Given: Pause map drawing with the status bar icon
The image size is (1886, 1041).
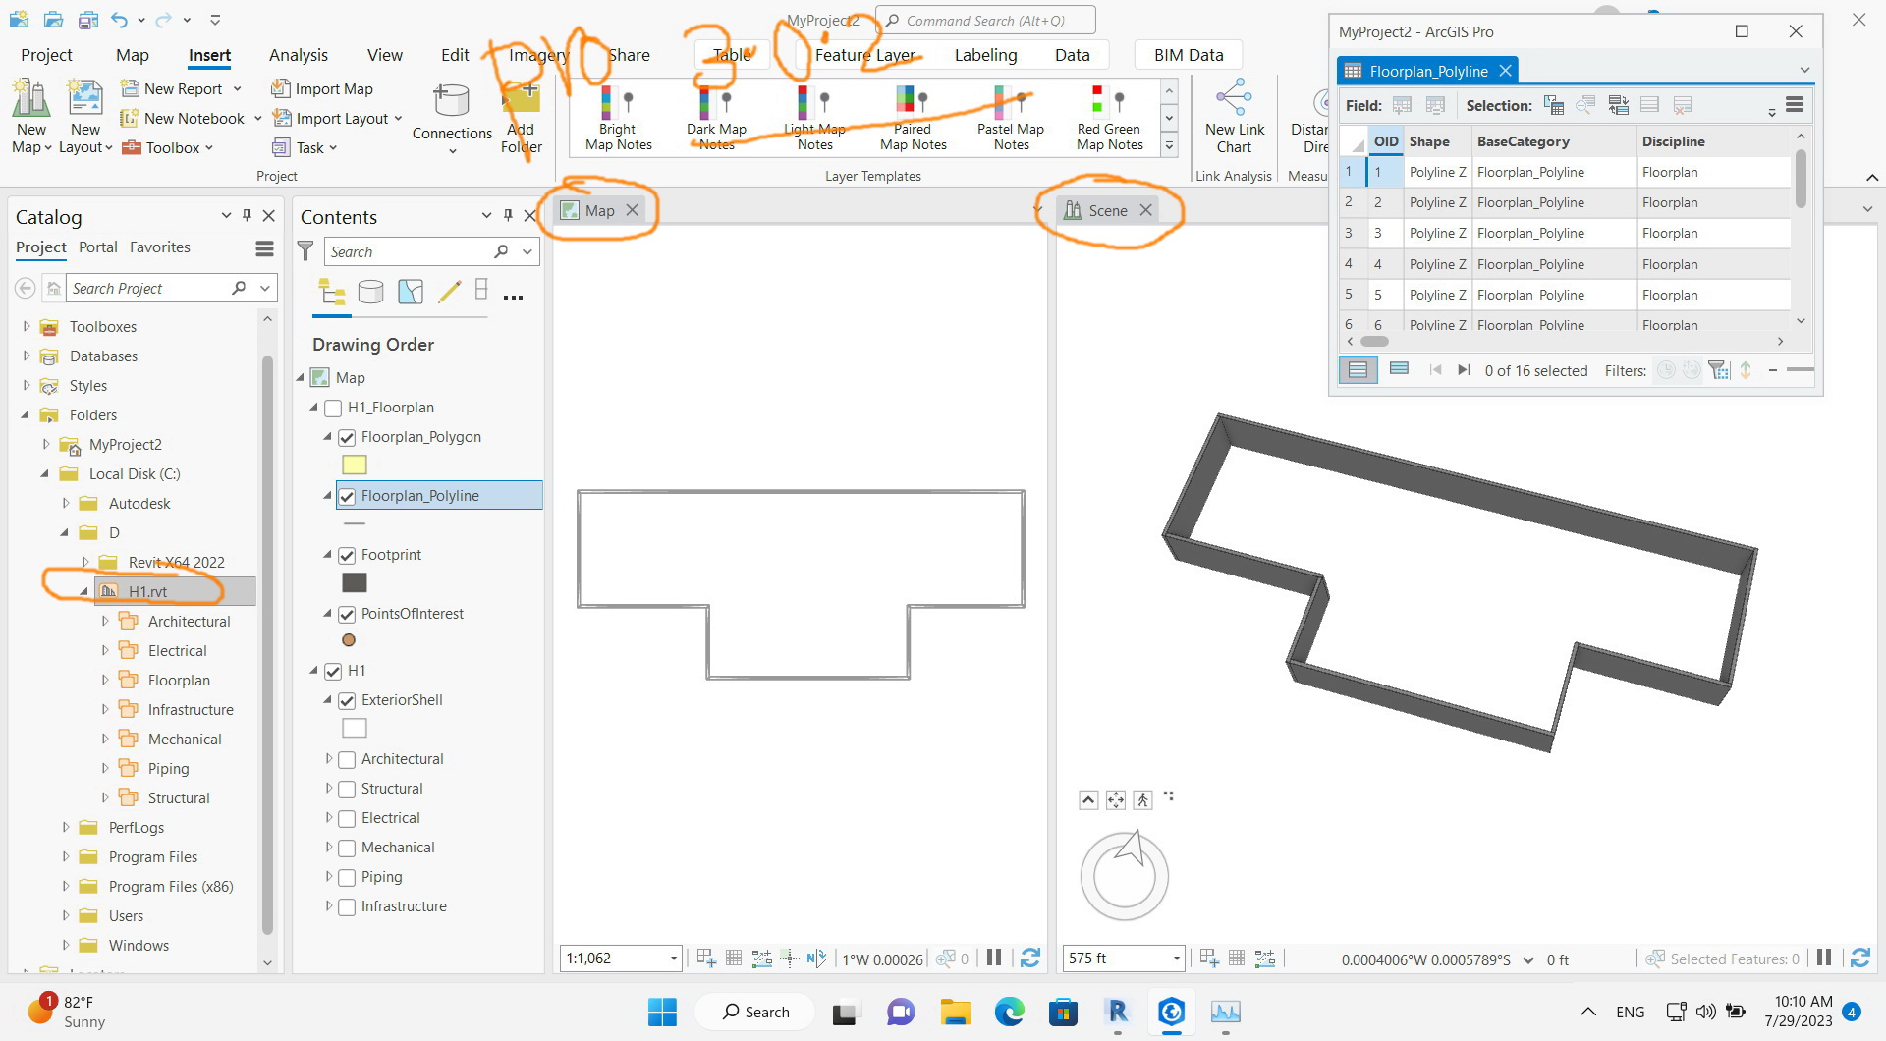Looking at the screenshot, I should tap(993, 958).
